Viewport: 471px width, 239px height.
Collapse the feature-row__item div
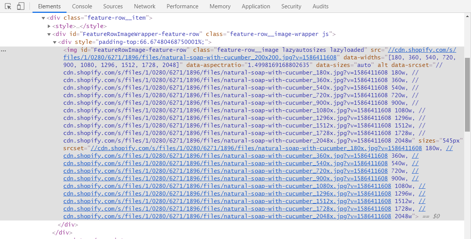point(43,17)
